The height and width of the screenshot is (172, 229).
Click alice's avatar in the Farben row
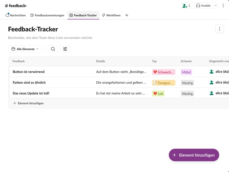[x=212, y=82]
